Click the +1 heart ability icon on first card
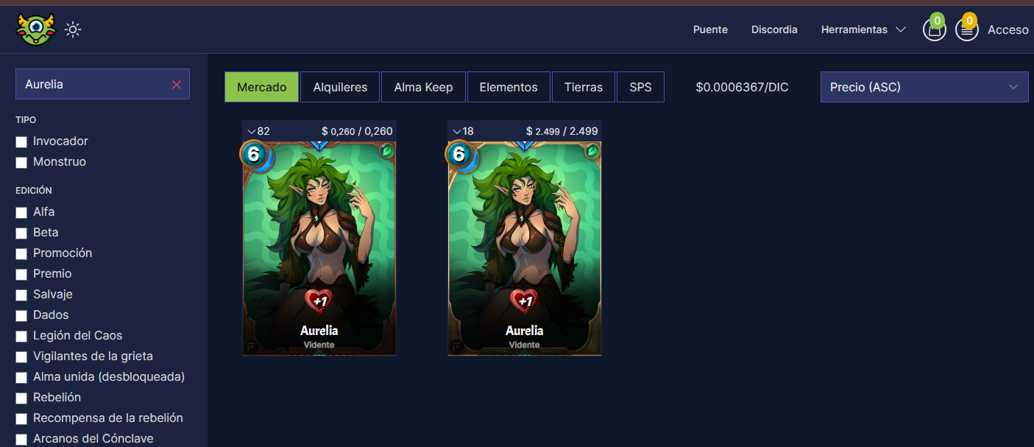Screen dimensions: 1034x447 coord(319,300)
